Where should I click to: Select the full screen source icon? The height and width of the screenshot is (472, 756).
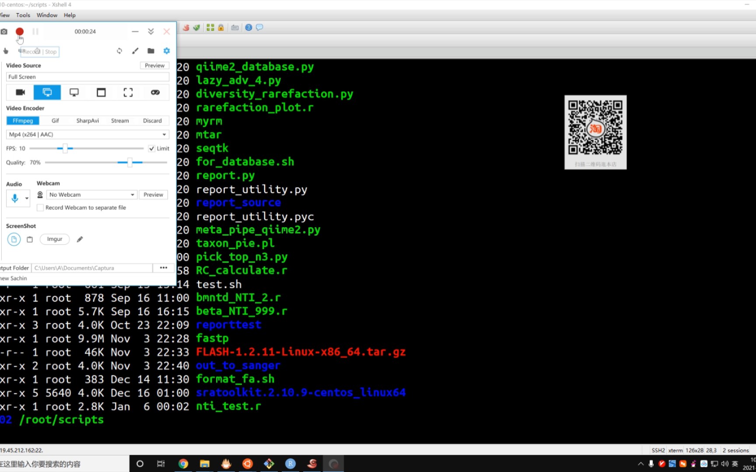(x=47, y=92)
